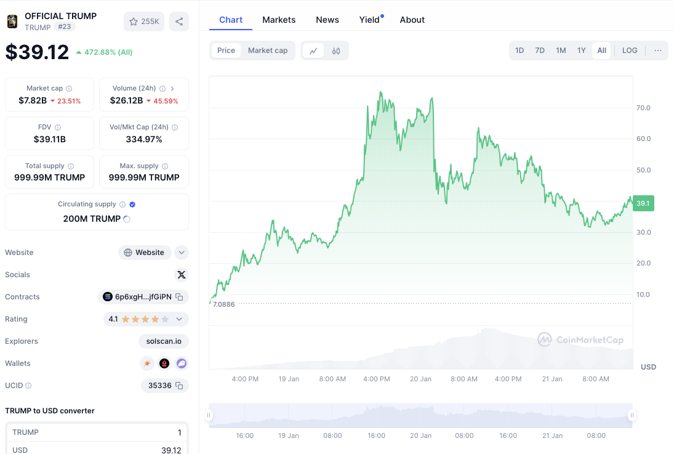Open the X social profile icon
The image size is (674, 454).
point(181,275)
